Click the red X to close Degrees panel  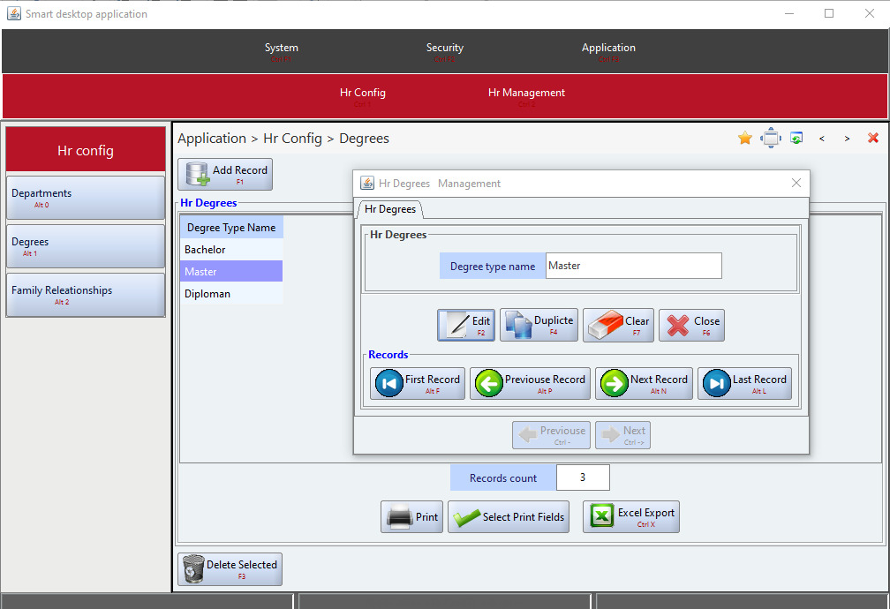click(x=873, y=138)
